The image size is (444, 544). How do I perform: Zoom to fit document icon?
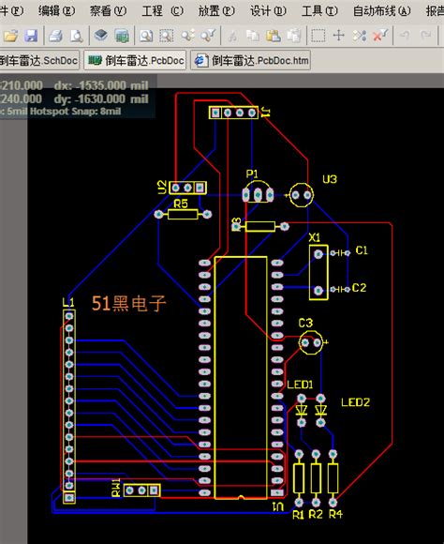coord(146,36)
